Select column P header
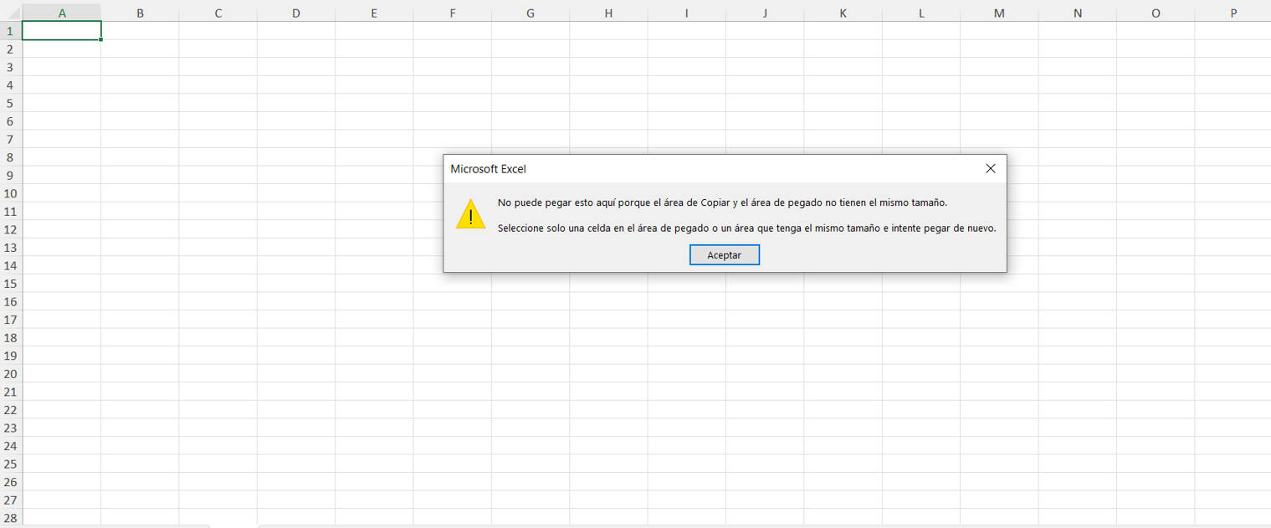The height and width of the screenshot is (528, 1271). click(x=1234, y=13)
